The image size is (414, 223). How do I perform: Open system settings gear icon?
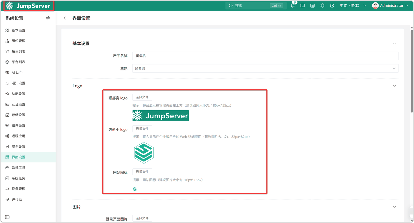coord(322,6)
